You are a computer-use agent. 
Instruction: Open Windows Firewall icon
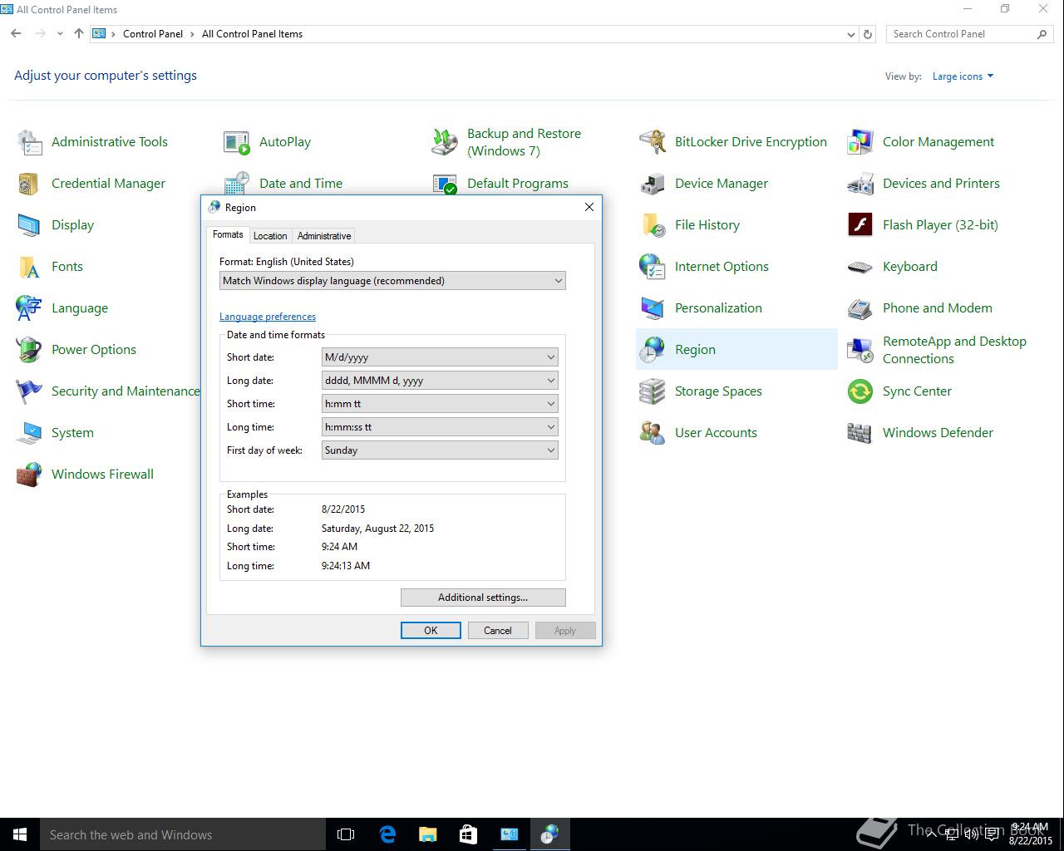pyautogui.click(x=29, y=475)
